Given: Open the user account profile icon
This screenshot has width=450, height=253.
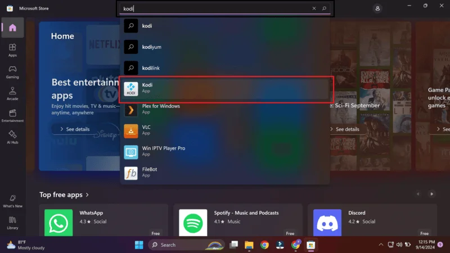Looking at the screenshot, I should [x=377, y=8].
